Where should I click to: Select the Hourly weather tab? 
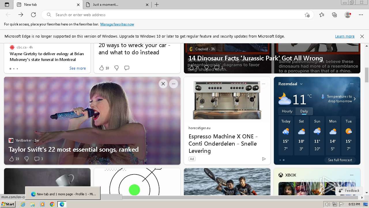(x=287, y=111)
